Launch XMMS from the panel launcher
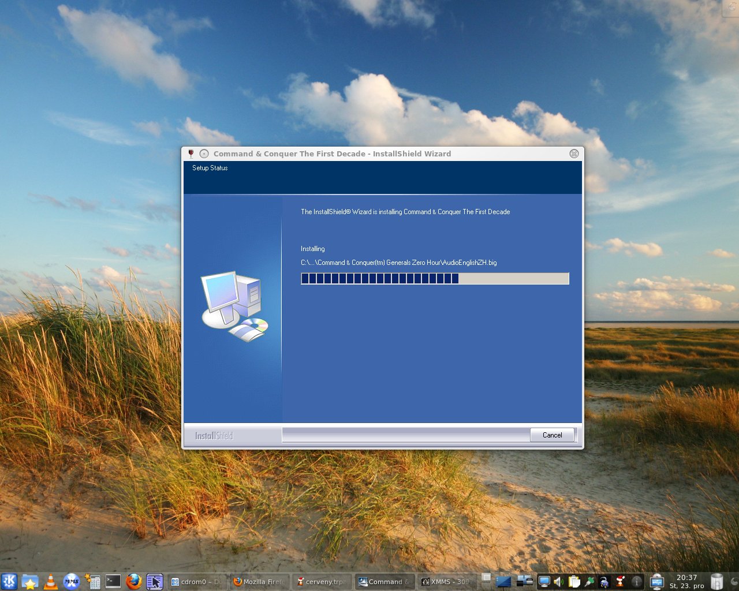This screenshot has height=591, width=739. click(72, 582)
